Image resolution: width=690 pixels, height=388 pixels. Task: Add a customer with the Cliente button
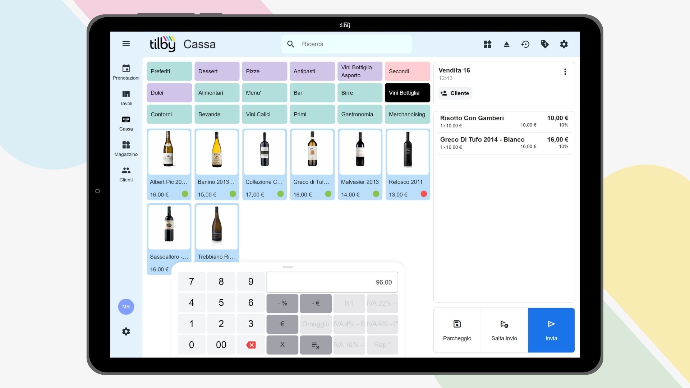pyautogui.click(x=455, y=93)
